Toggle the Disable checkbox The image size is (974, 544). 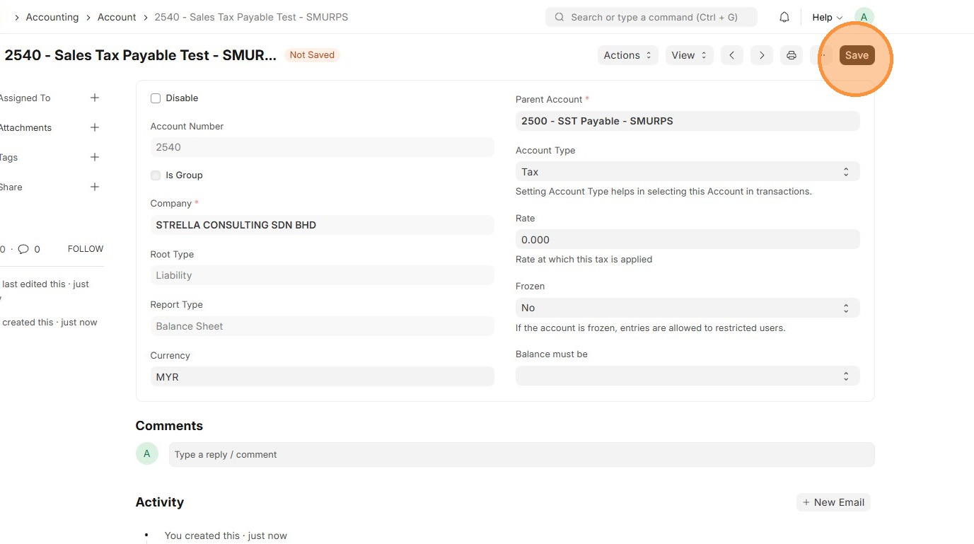[x=156, y=98]
